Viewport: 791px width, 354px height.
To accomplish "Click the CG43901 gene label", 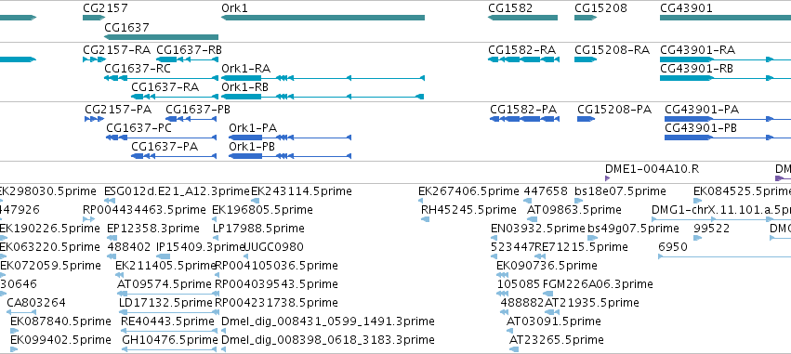I will tap(686, 8).
